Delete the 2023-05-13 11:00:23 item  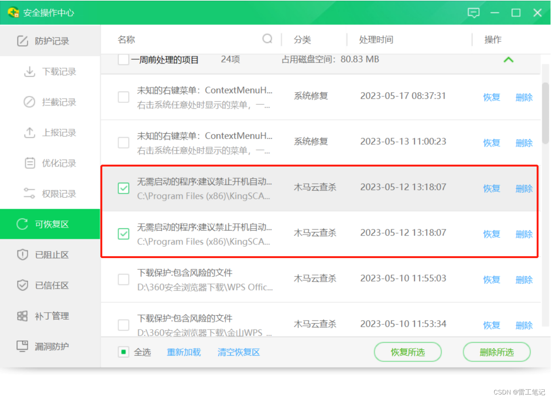[524, 143]
